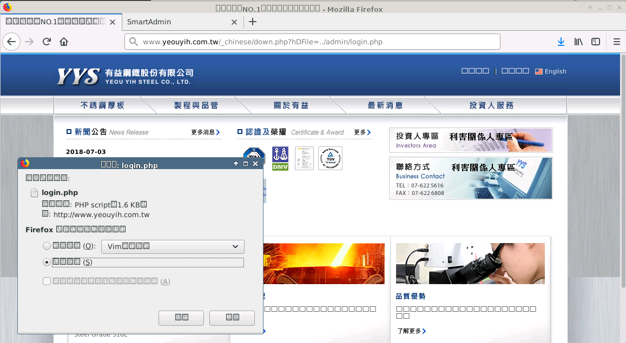Click the 品質優勢 heading
Viewport: 626px width, 343px height.
(x=411, y=297)
